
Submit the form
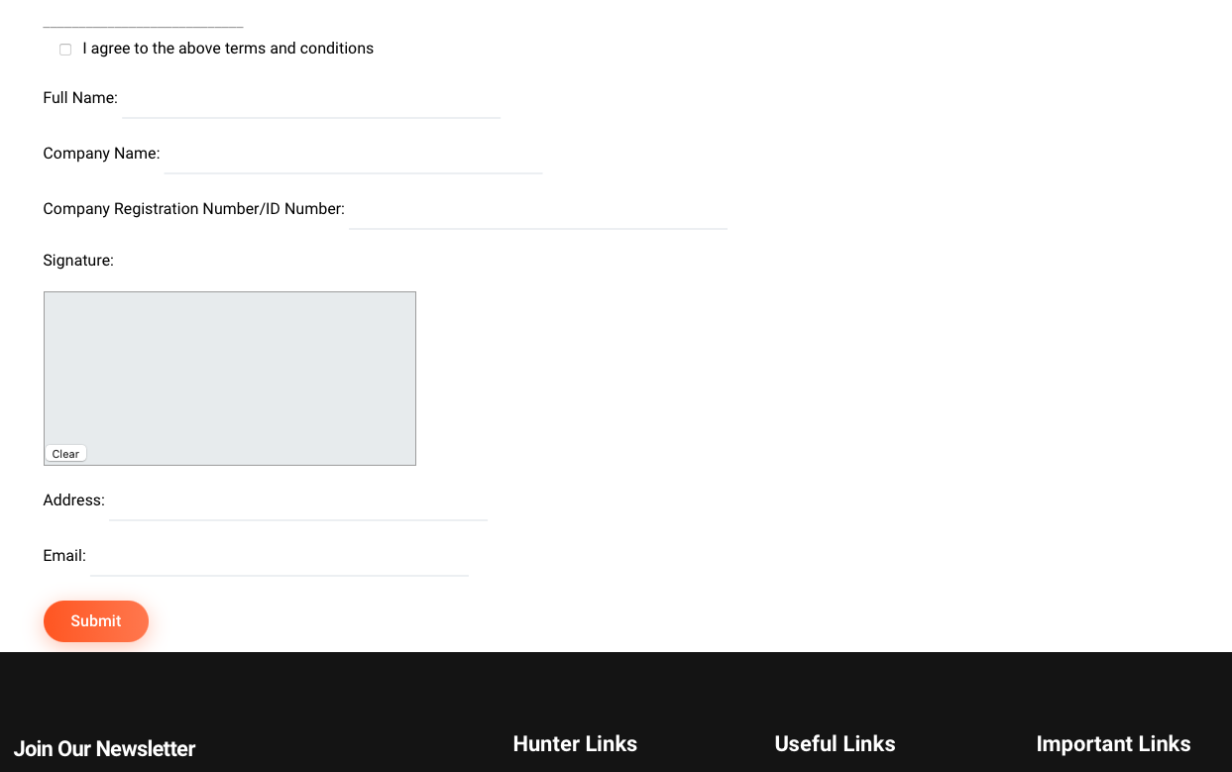click(96, 621)
